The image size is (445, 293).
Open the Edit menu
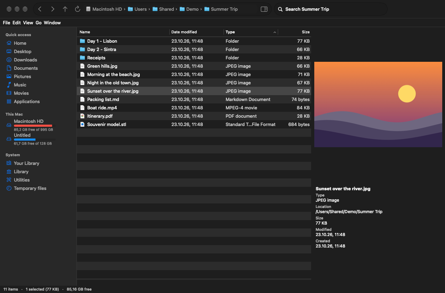click(17, 23)
